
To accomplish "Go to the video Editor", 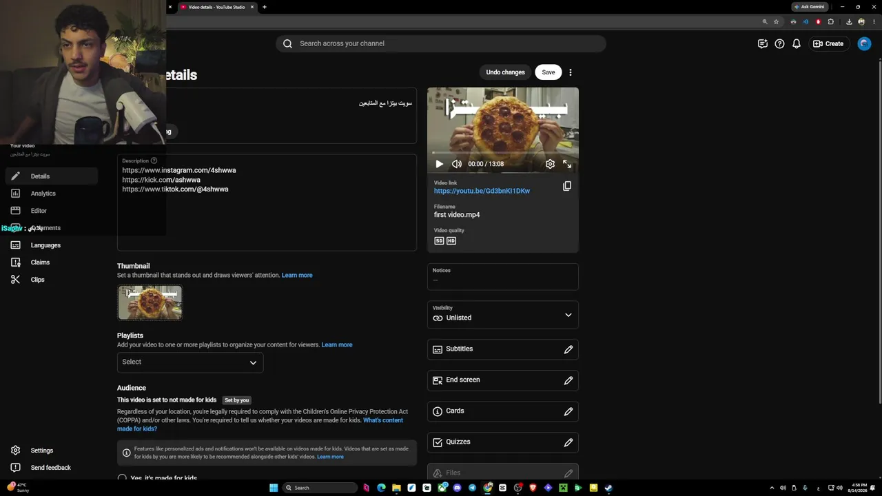I will click(x=51, y=211).
